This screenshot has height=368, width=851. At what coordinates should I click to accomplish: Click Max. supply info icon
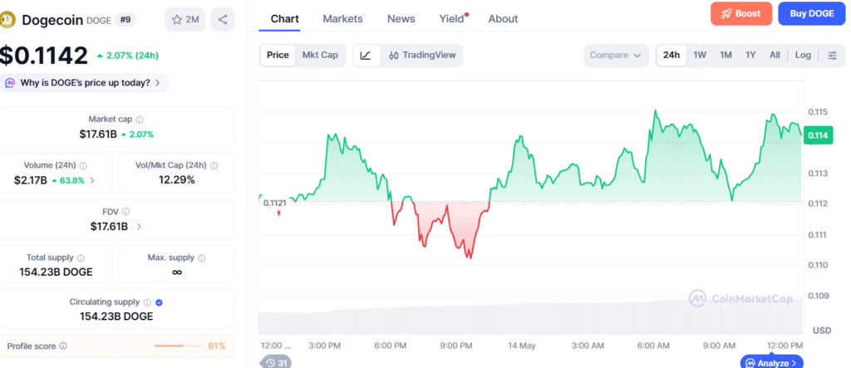click(201, 258)
